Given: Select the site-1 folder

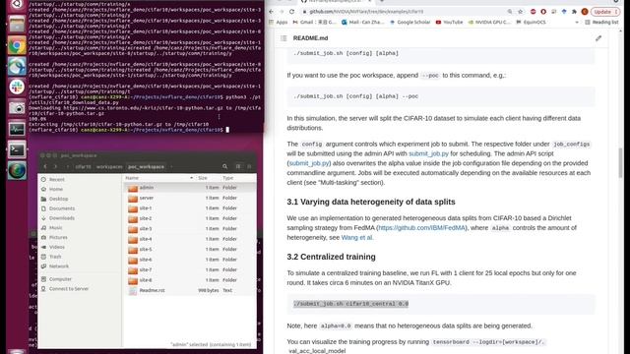Looking at the screenshot, I should (189, 207).
